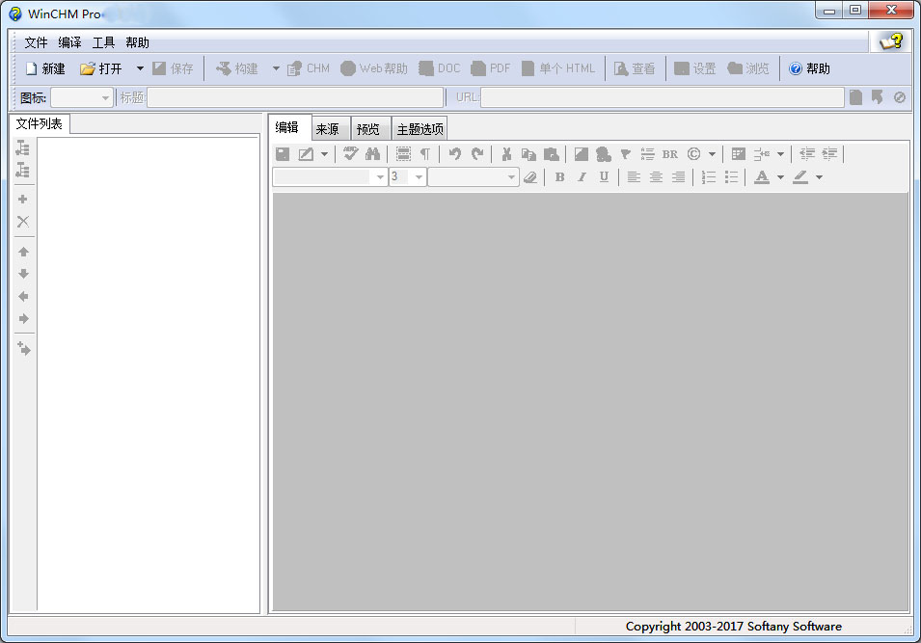Viewport: 921px width, 643px height.
Task: Click the 打开 (Open) toolbar button
Action: pos(101,68)
